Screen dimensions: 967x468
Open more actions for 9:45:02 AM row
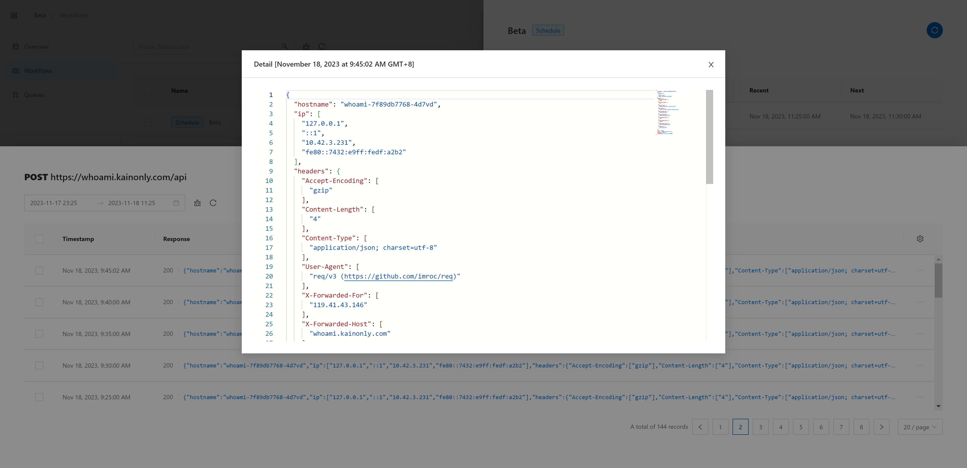920,270
